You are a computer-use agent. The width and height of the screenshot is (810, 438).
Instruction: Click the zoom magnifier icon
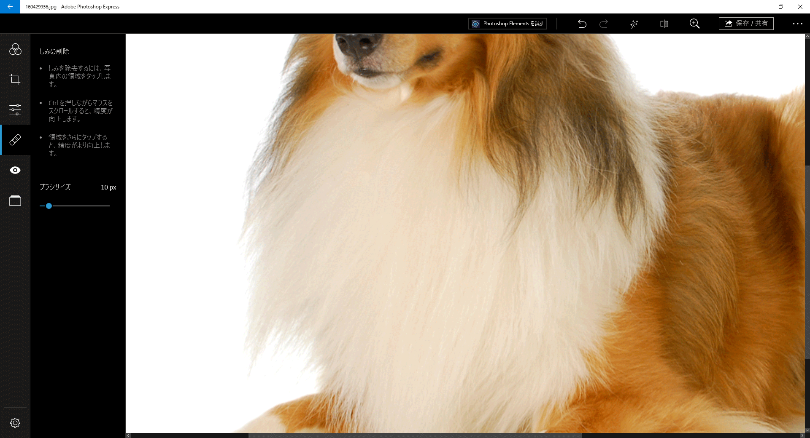(x=694, y=24)
